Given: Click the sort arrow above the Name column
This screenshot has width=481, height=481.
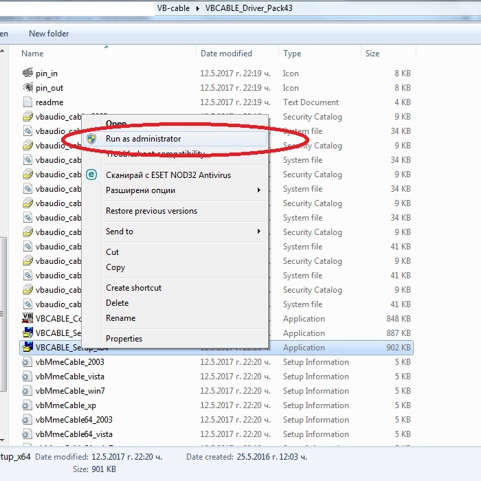Looking at the screenshot, I should click(107, 47).
